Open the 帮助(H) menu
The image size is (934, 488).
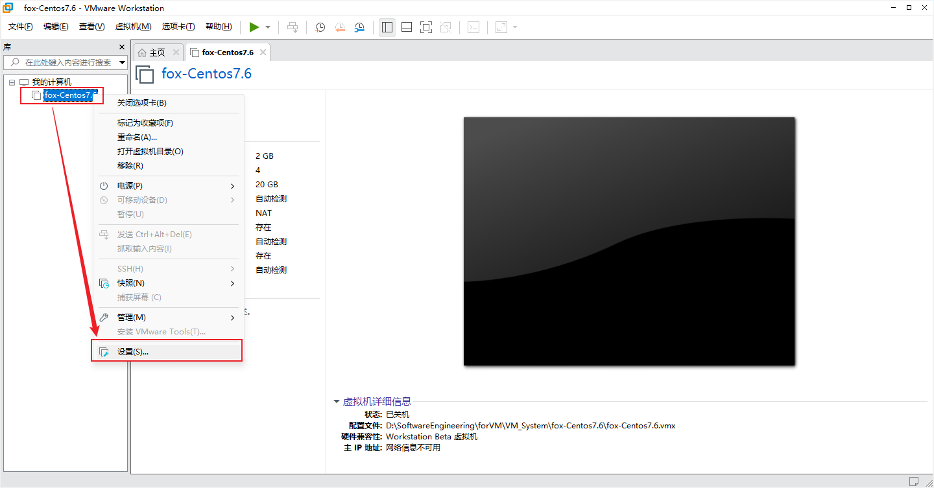[219, 27]
